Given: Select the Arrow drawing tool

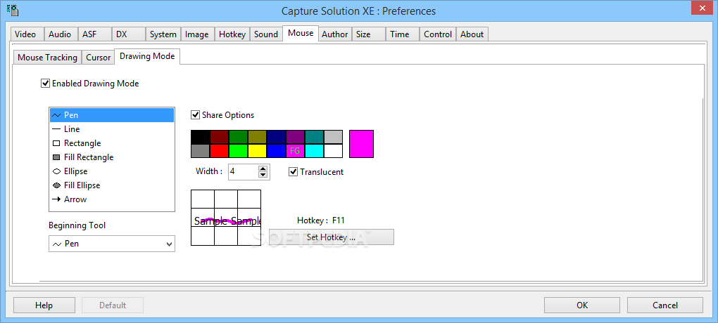Looking at the screenshot, I should click(112, 199).
